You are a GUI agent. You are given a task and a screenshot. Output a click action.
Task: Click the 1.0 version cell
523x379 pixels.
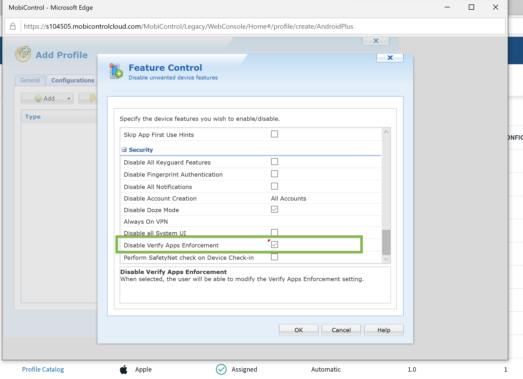(412, 369)
